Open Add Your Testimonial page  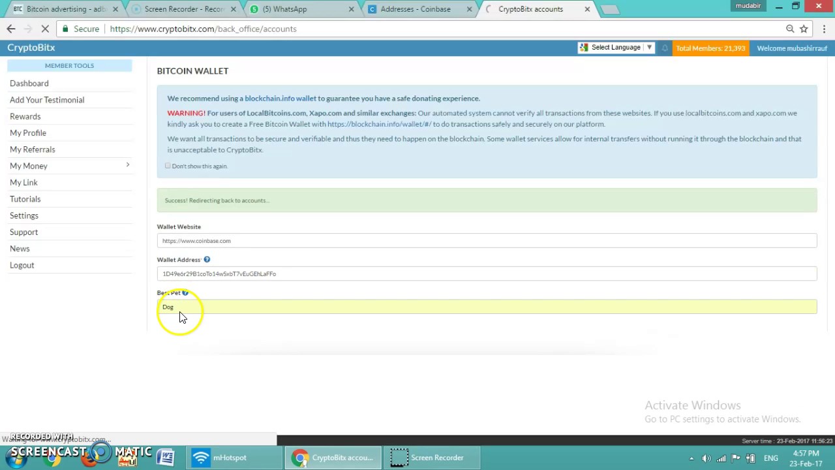[x=47, y=100]
